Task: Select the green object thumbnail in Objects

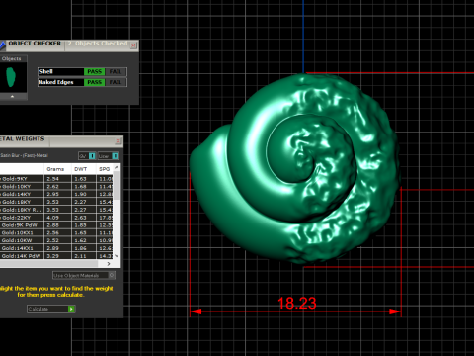Action: pyautogui.click(x=11, y=77)
